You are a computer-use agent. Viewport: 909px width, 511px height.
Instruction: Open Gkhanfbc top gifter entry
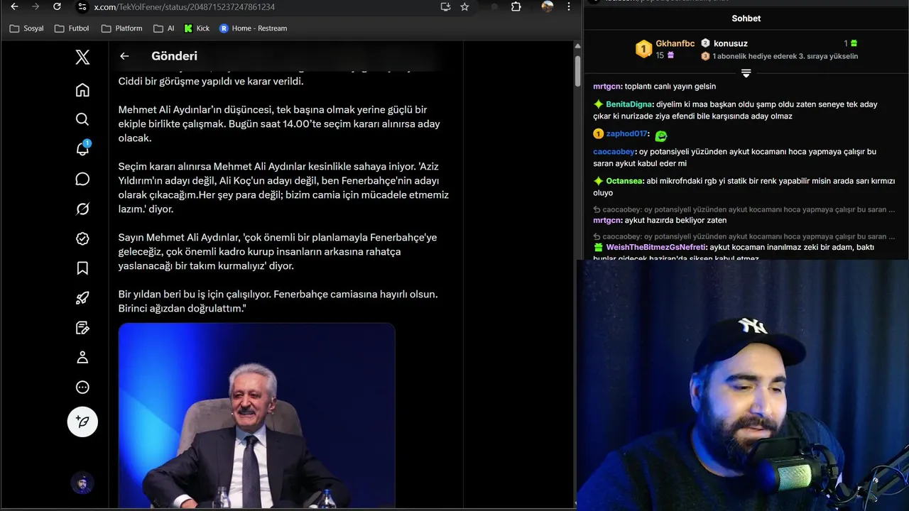click(665, 49)
